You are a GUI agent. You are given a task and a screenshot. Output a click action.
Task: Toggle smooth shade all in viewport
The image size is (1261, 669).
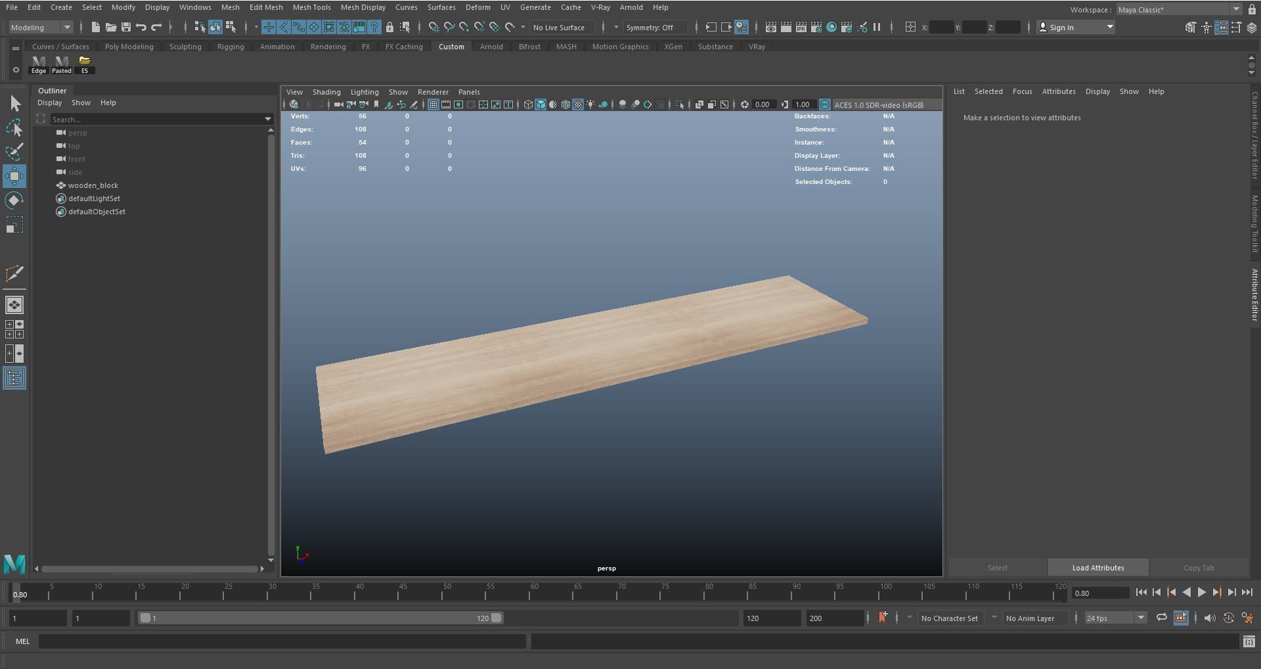coord(541,104)
